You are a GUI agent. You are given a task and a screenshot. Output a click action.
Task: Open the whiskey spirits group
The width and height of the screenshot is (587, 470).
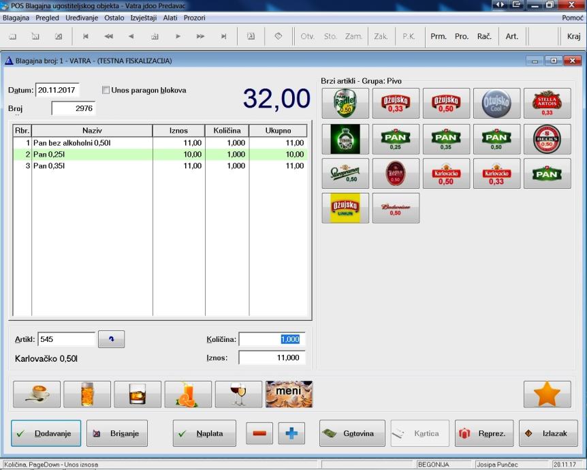pos(138,394)
